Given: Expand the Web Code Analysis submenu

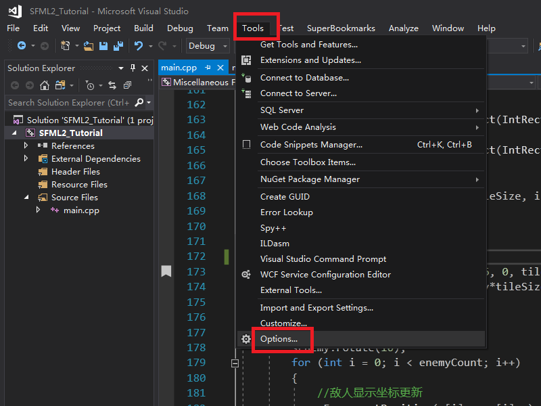Looking at the screenshot, I should [x=477, y=127].
